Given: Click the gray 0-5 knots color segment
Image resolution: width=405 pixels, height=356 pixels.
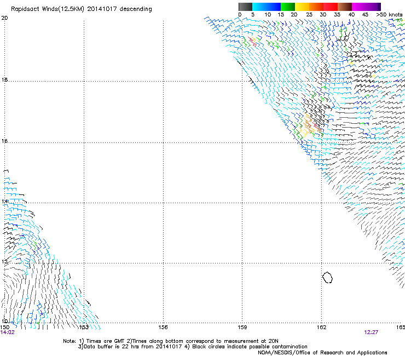Looking at the screenshot, I should [245, 7].
